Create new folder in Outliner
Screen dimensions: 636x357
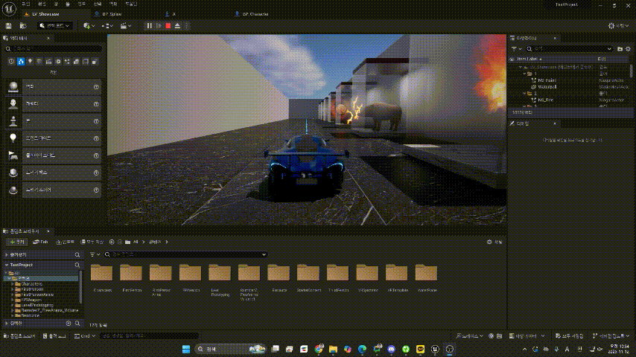(x=620, y=48)
